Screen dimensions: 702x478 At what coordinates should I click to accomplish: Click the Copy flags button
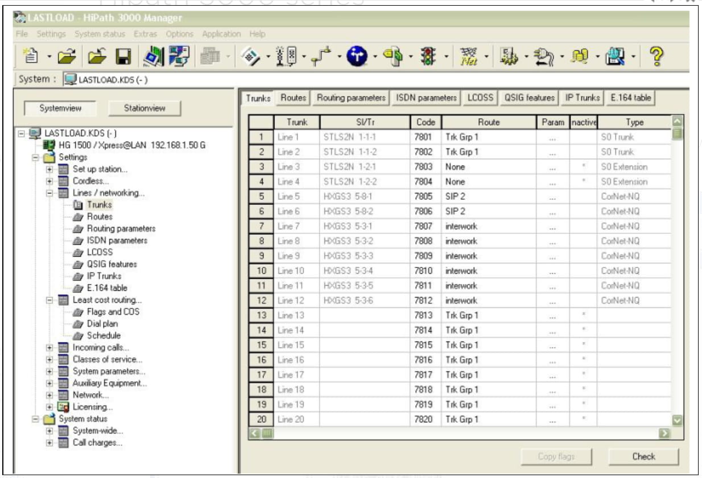(x=556, y=456)
